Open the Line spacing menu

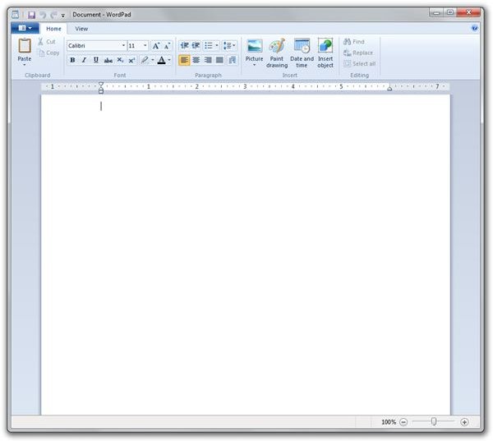[229, 45]
